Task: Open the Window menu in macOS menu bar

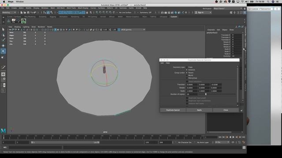Action: (19, 2)
